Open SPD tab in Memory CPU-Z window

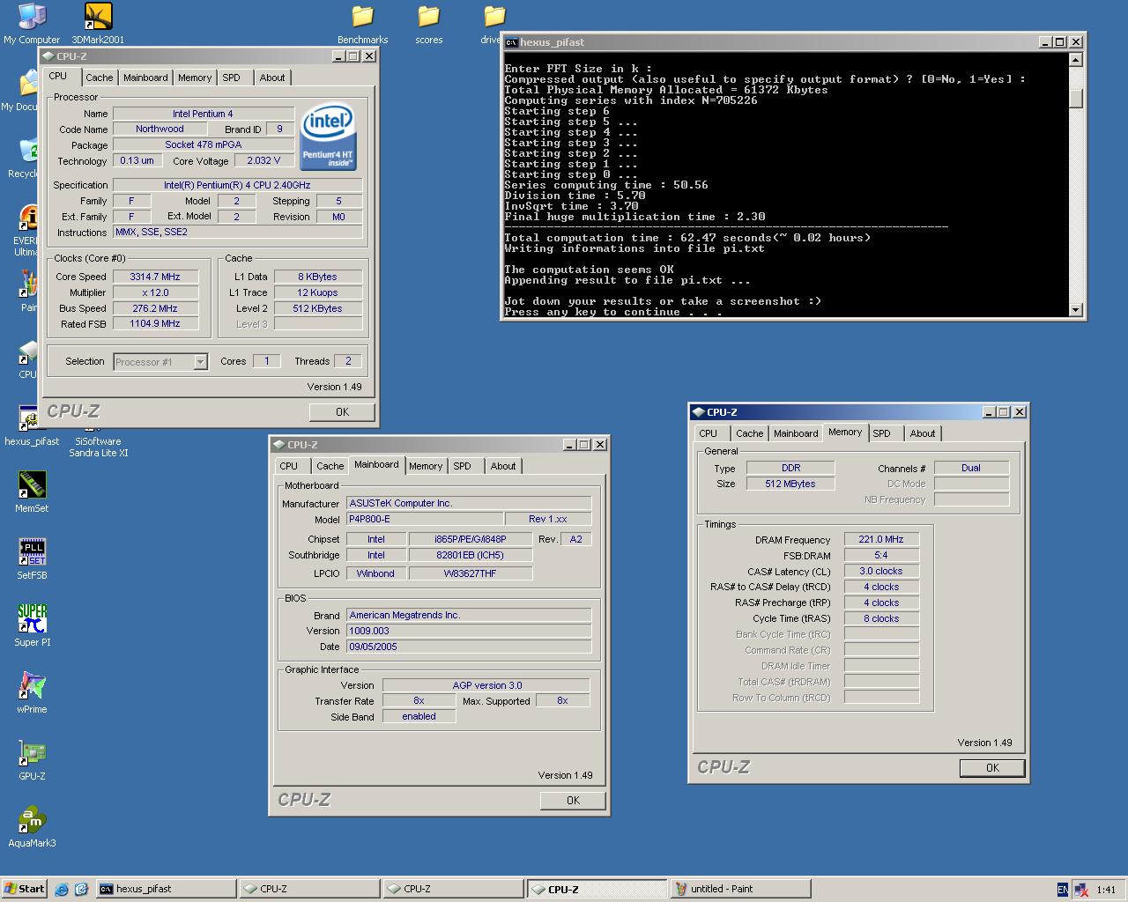point(882,433)
